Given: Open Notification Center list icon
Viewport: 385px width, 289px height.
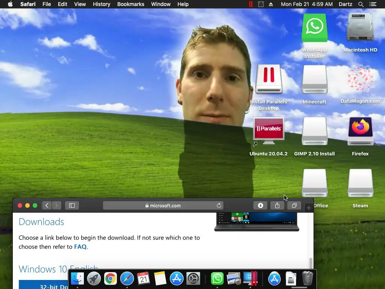Looking at the screenshot, I should click(x=373, y=4).
